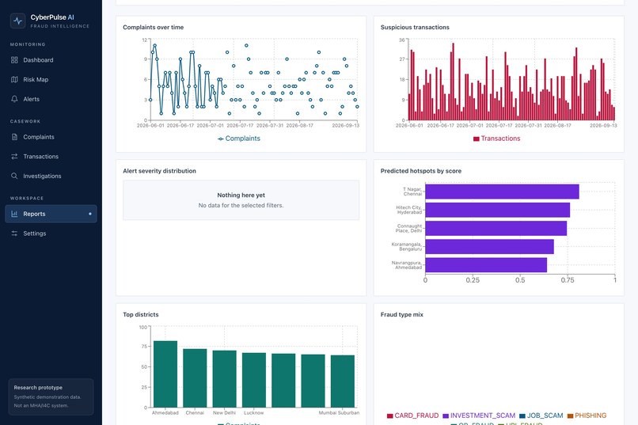The width and height of the screenshot is (638, 425).
Task: Click the CARD_FRAUD legend swatch
Action: (389, 416)
